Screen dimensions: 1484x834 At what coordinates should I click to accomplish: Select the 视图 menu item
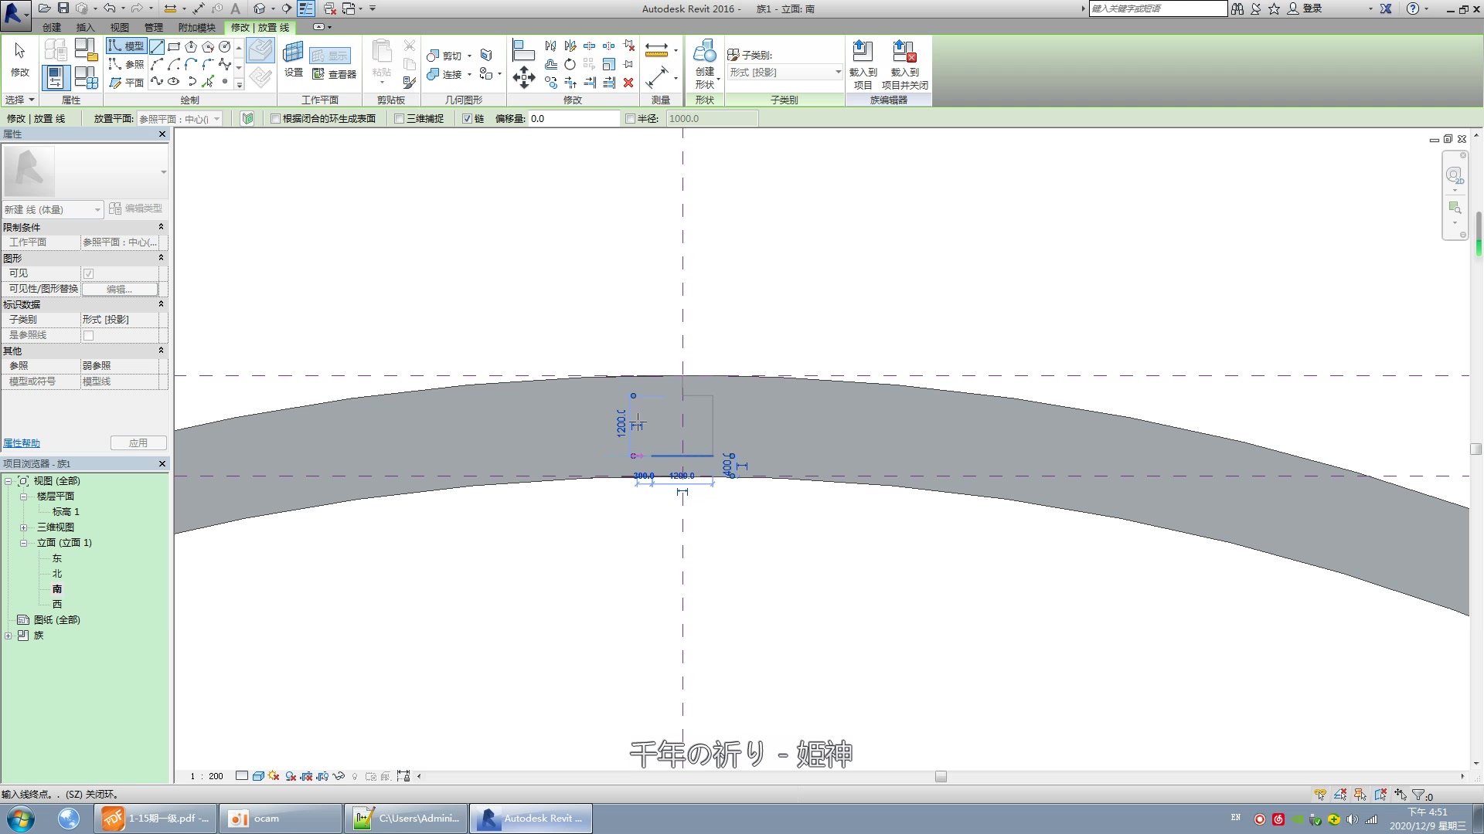pos(119,28)
